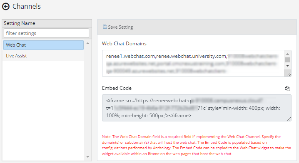
Task: Select the Live Assist setting
Action: (x=43, y=56)
